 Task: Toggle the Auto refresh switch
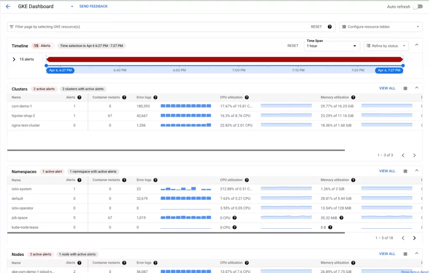417,7
